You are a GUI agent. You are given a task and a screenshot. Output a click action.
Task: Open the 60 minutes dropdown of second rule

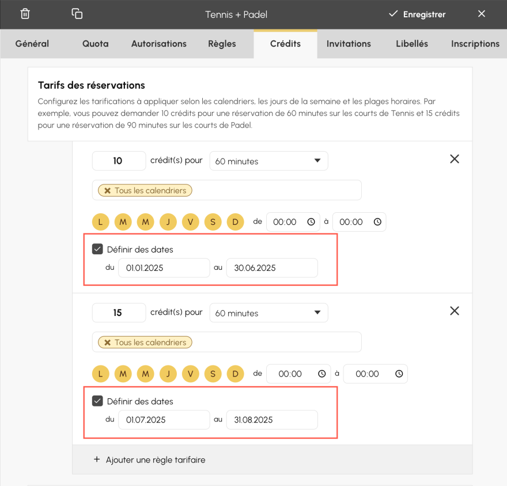tap(268, 312)
